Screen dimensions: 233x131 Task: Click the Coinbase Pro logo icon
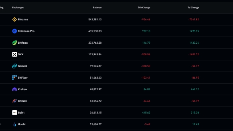click(15, 31)
